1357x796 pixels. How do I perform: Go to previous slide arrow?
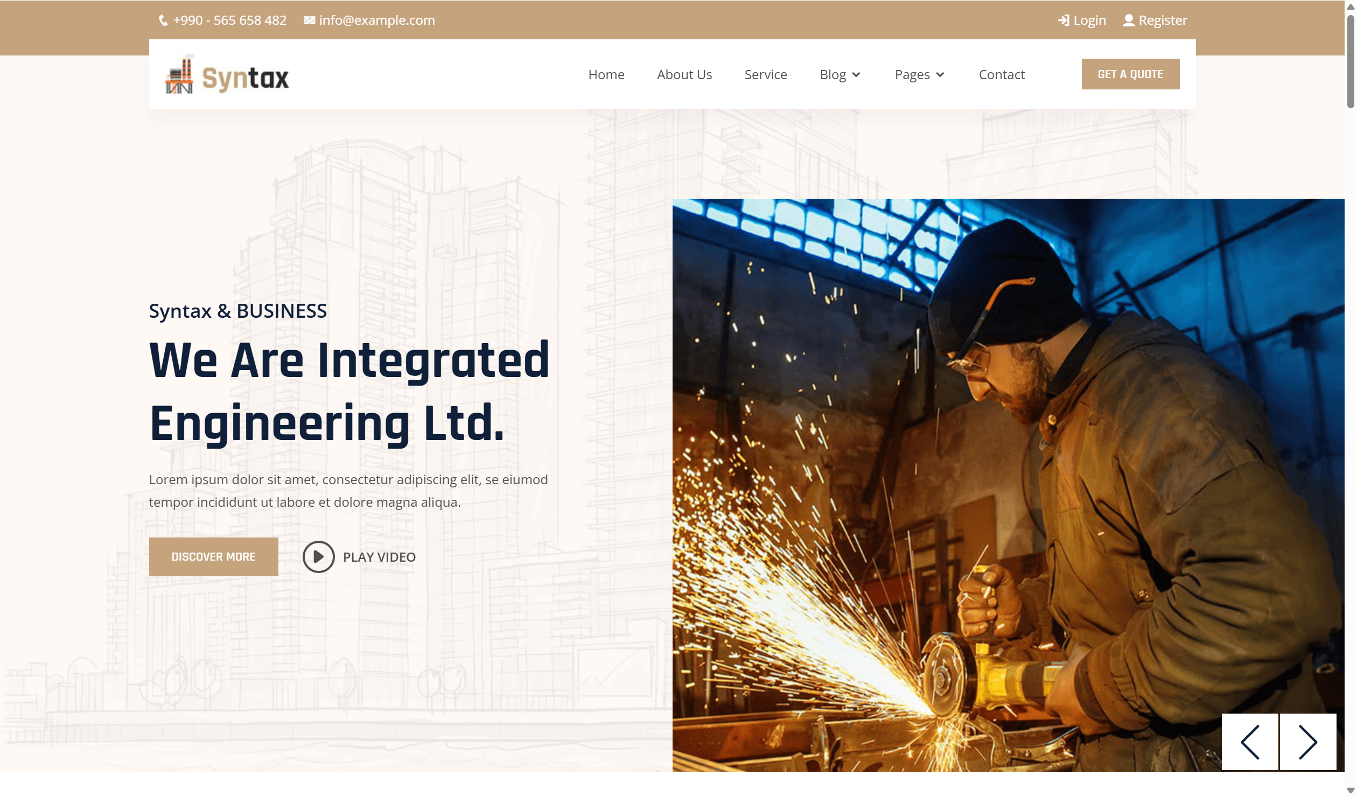[1250, 742]
